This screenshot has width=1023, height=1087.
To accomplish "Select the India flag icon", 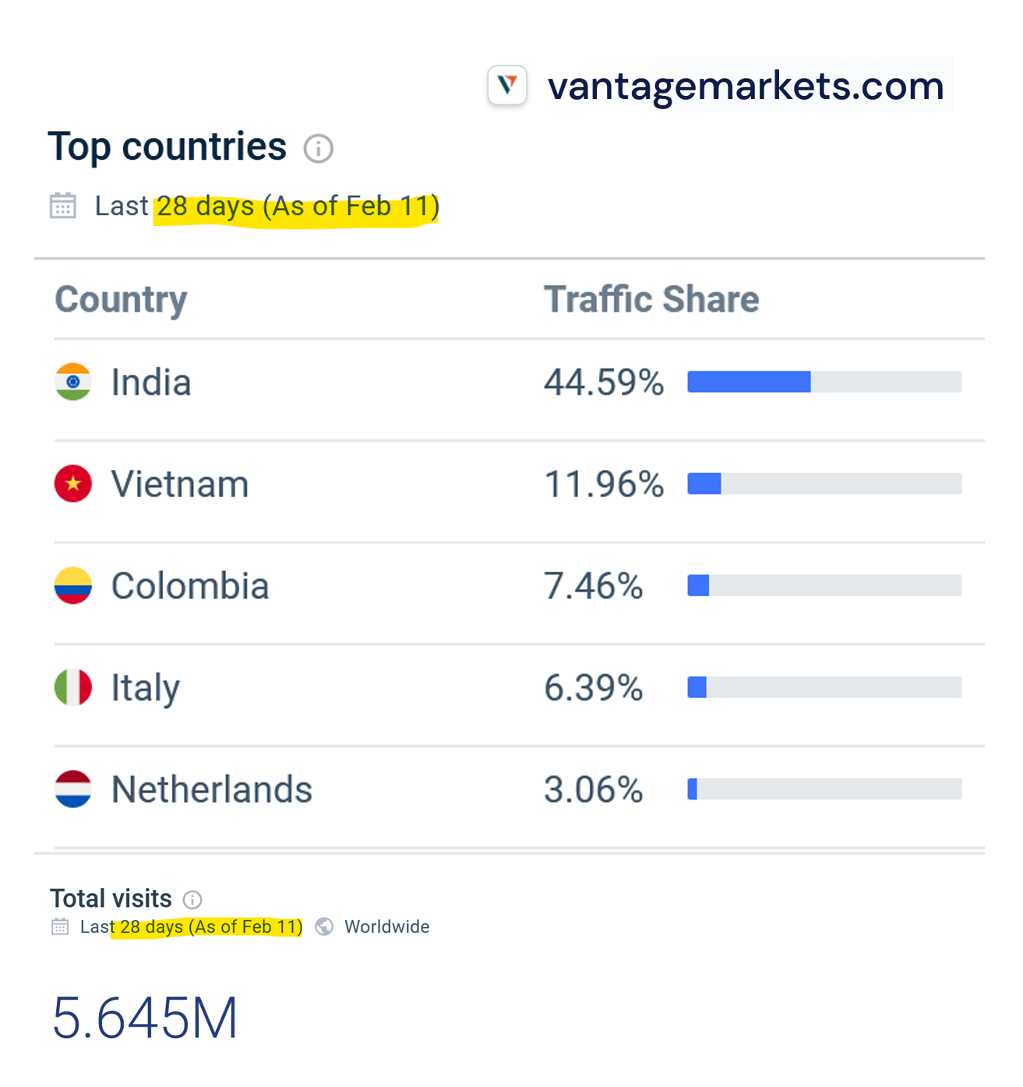I will pyautogui.click(x=72, y=382).
